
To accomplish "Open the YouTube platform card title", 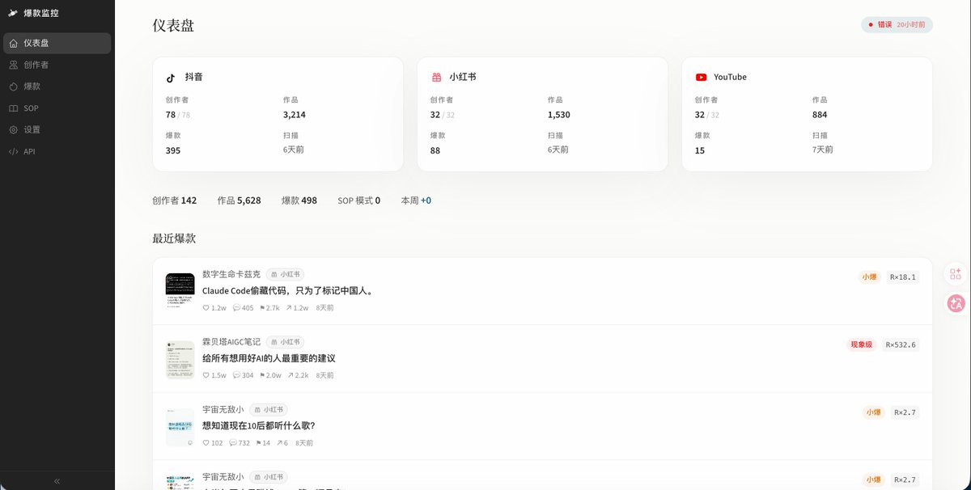I will click(x=730, y=77).
